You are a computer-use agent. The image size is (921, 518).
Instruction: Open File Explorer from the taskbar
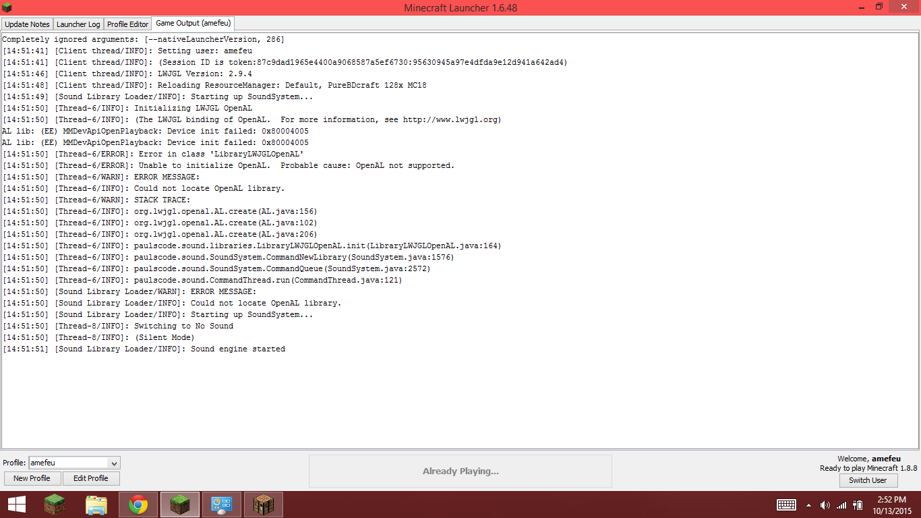[96, 504]
